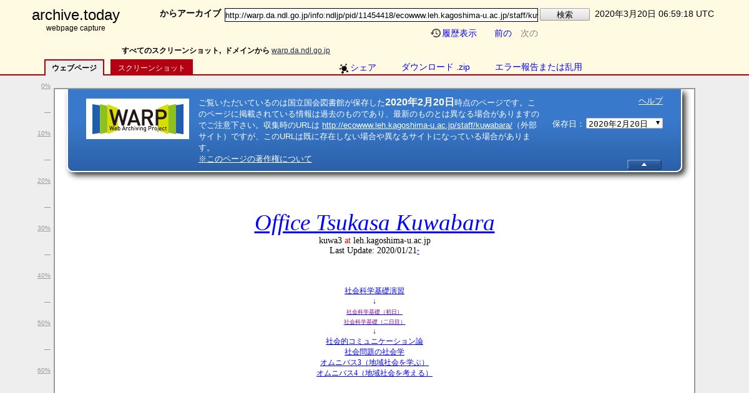Open 社会科学基礎（初日） link
The image size is (749, 393).
(x=374, y=312)
